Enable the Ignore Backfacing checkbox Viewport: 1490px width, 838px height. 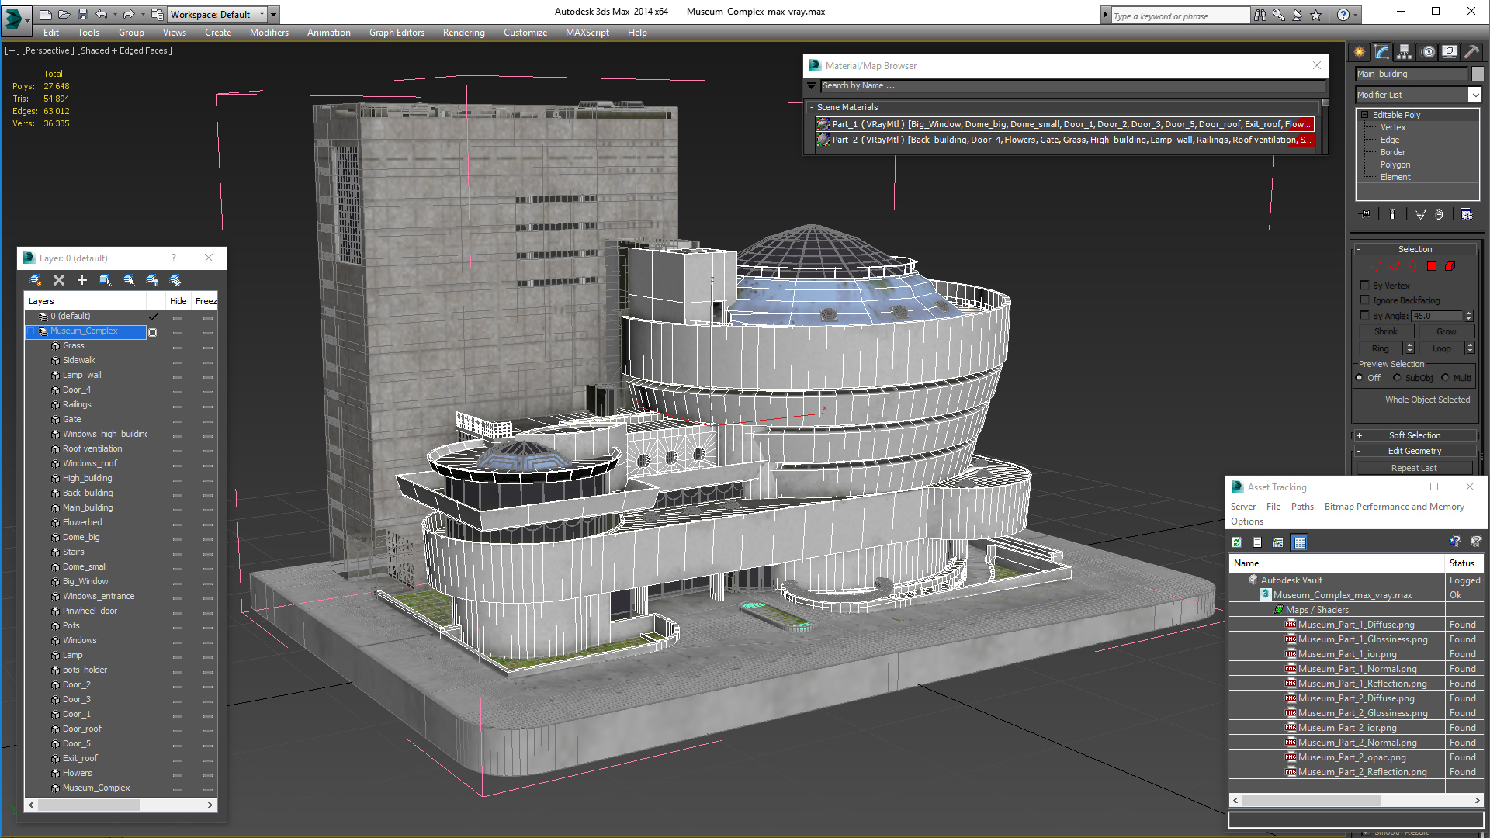point(1365,300)
